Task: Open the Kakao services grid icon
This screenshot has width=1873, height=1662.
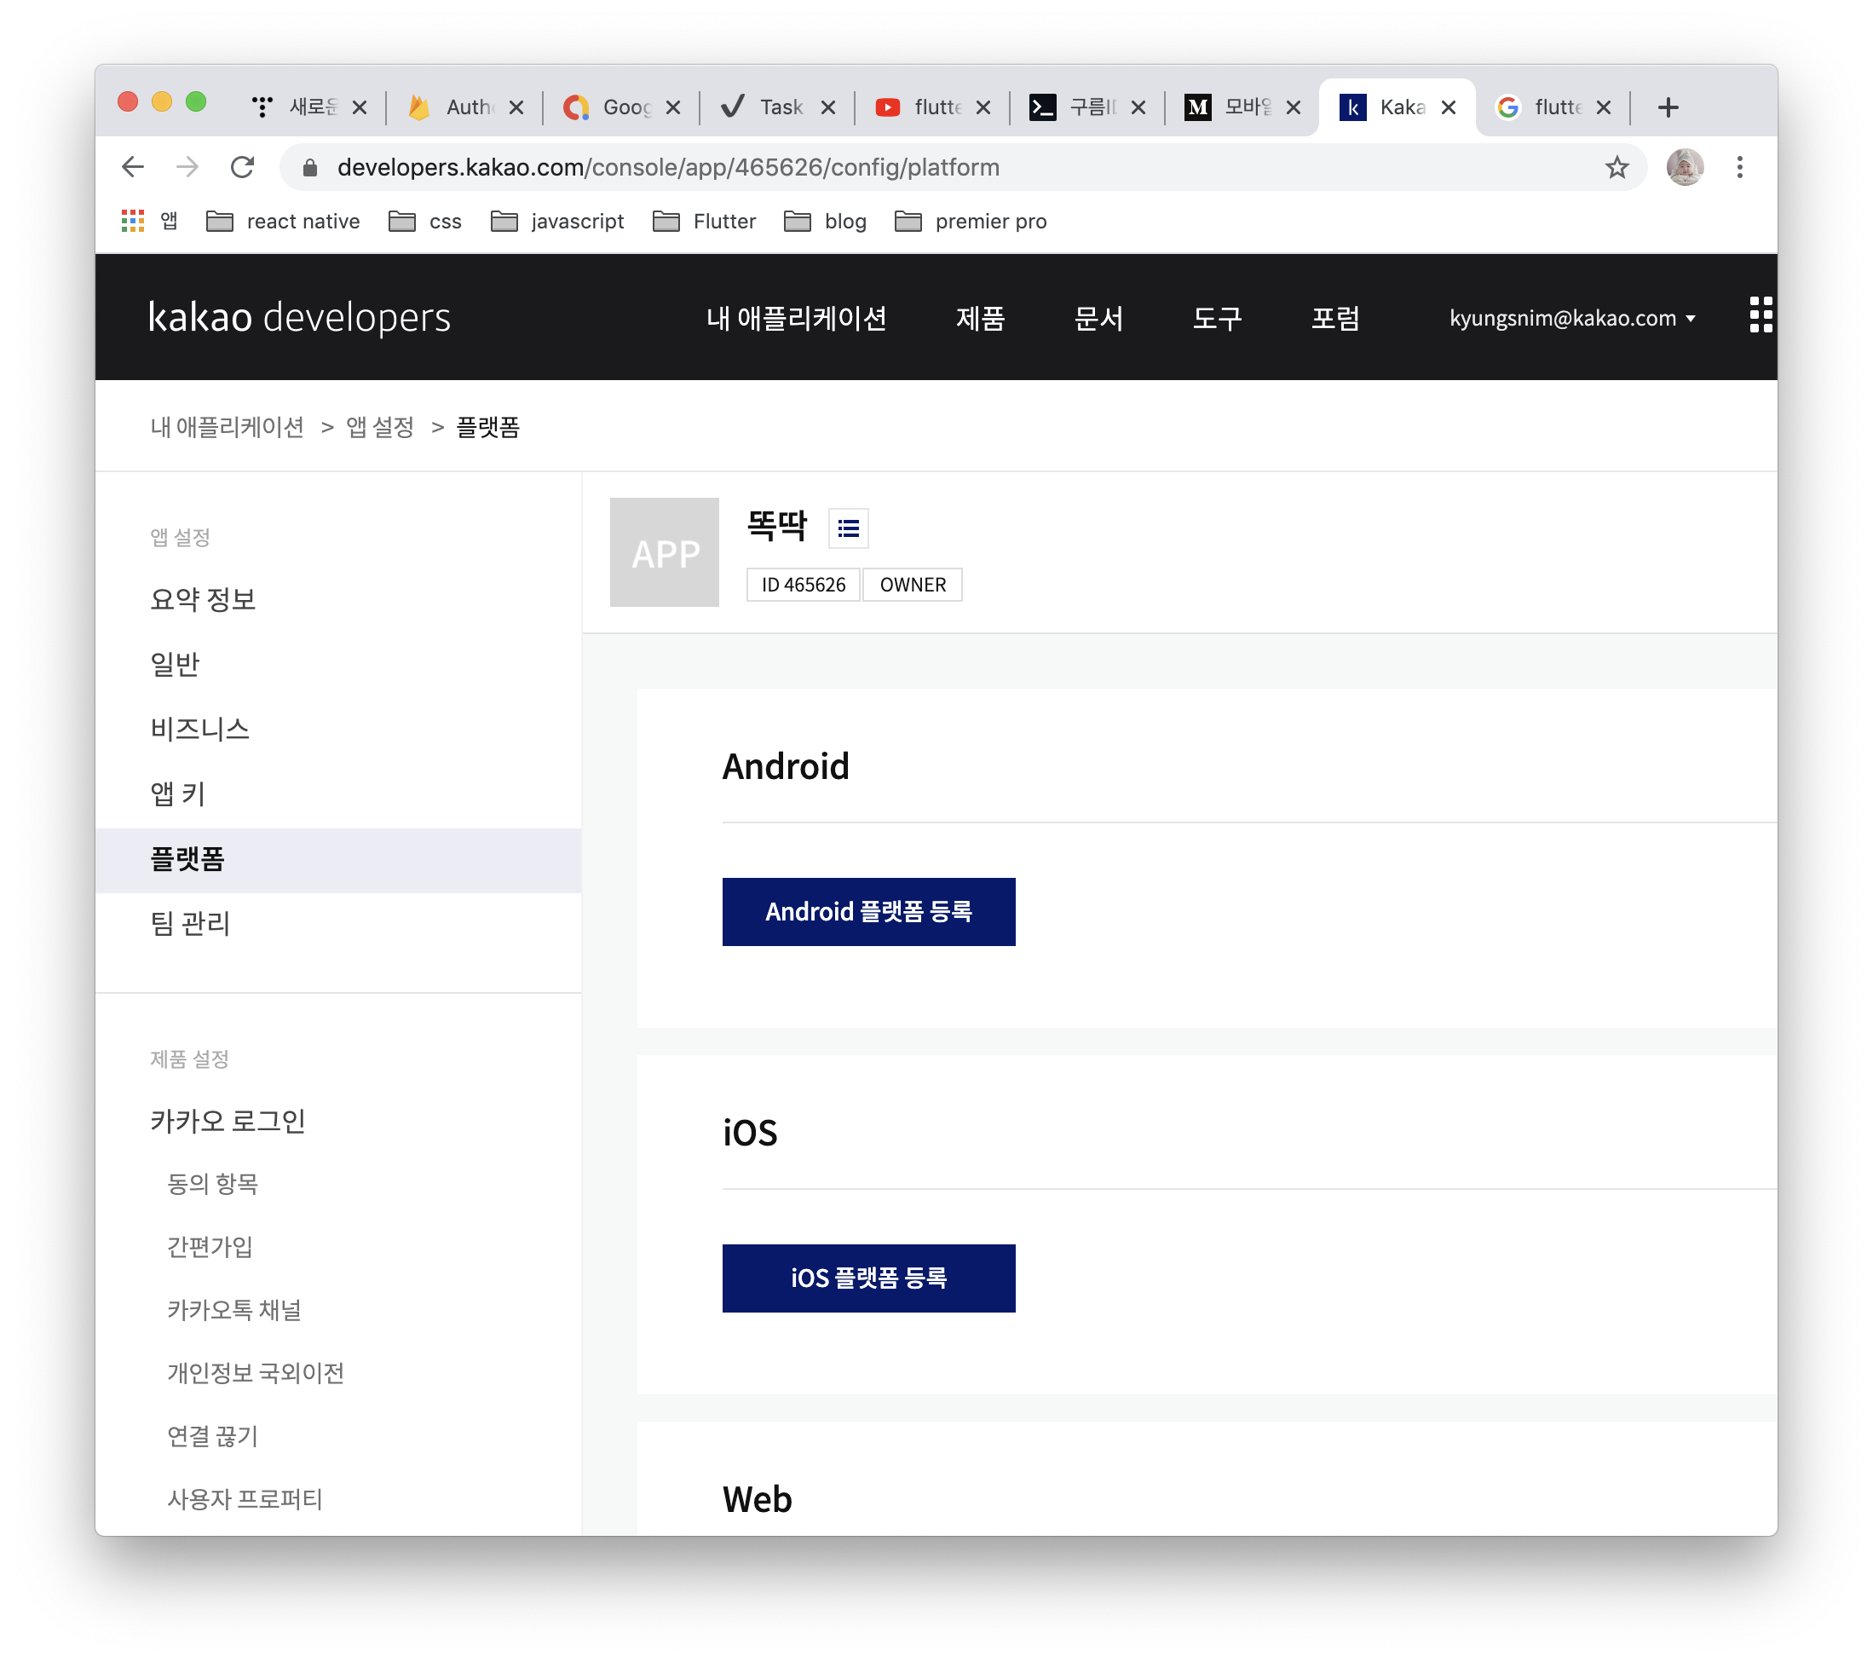Action: 1761,315
